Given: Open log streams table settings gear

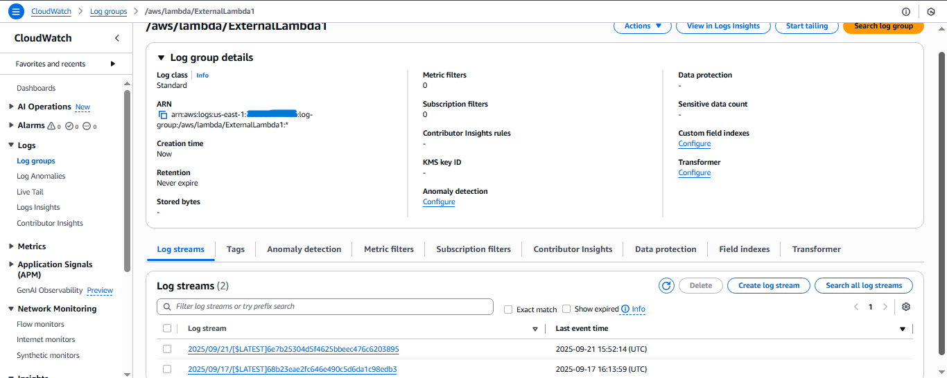Looking at the screenshot, I should tap(906, 307).
